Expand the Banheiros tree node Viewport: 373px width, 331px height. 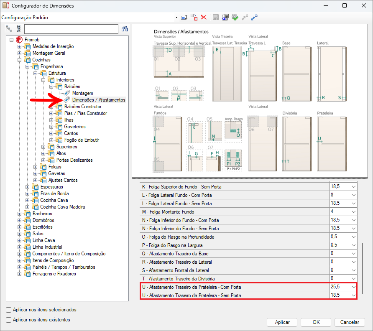click(19, 214)
